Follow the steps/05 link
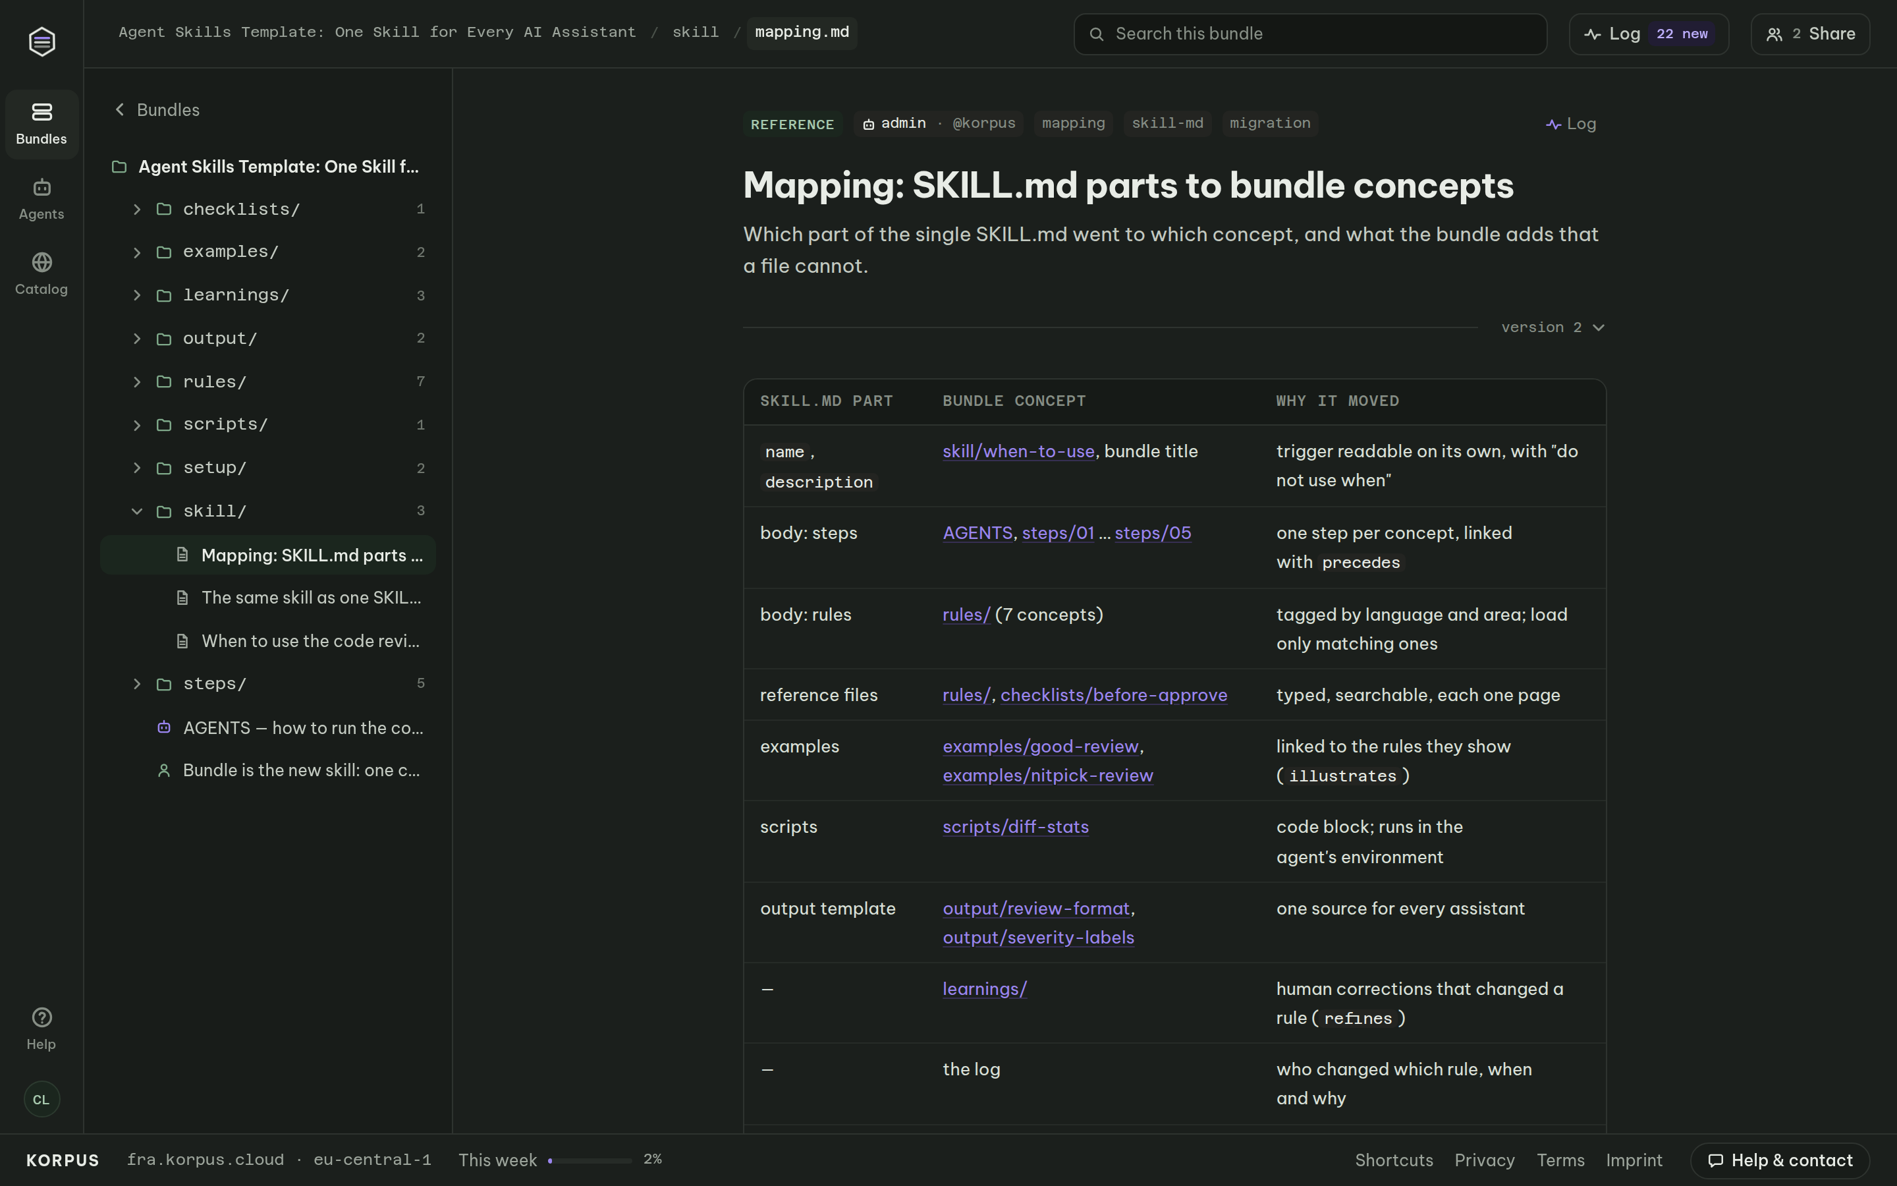The width and height of the screenshot is (1897, 1186). 1152,532
